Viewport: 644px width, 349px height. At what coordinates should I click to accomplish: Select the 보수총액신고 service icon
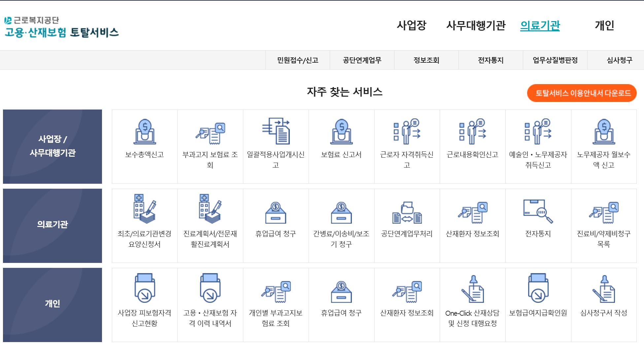(x=145, y=142)
